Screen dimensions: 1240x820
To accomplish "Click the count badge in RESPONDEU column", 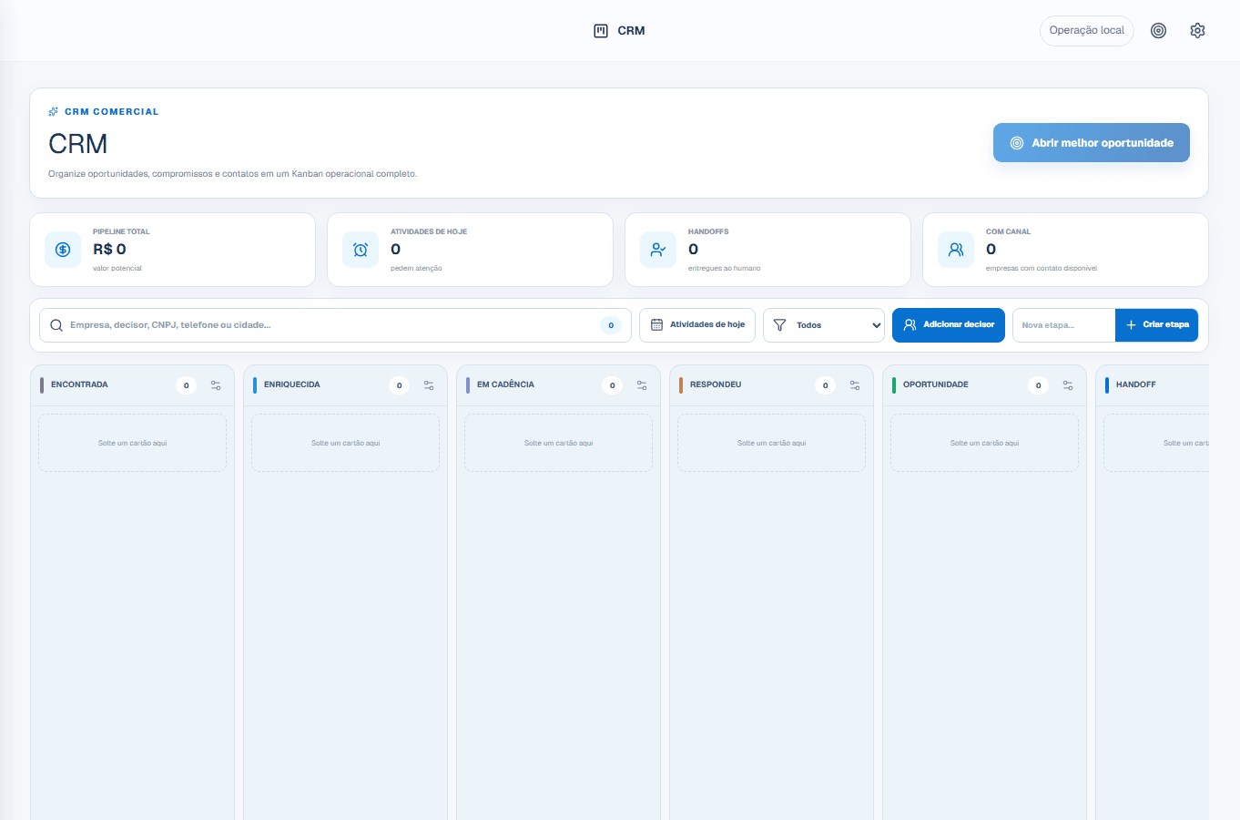I will point(826,385).
